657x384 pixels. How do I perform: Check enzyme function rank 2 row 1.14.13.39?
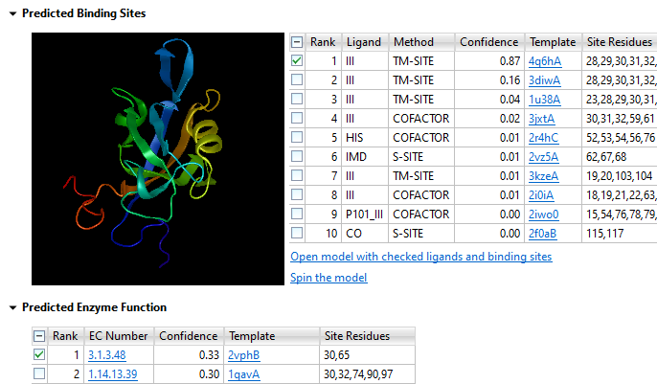tap(39, 373)
